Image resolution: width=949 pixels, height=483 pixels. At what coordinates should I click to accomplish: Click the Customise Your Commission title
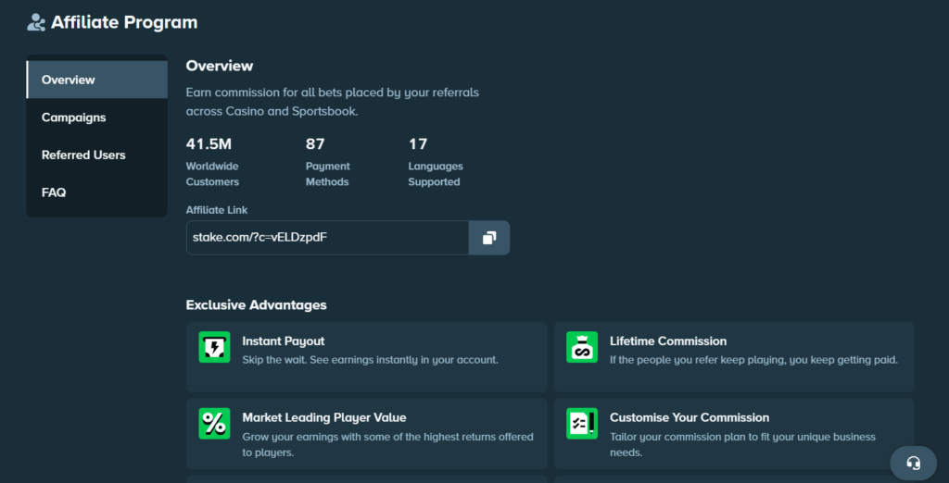pos(690,417)
